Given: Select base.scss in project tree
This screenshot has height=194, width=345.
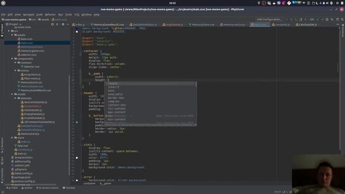Looking at the screenshot, I should pos(25,39).
